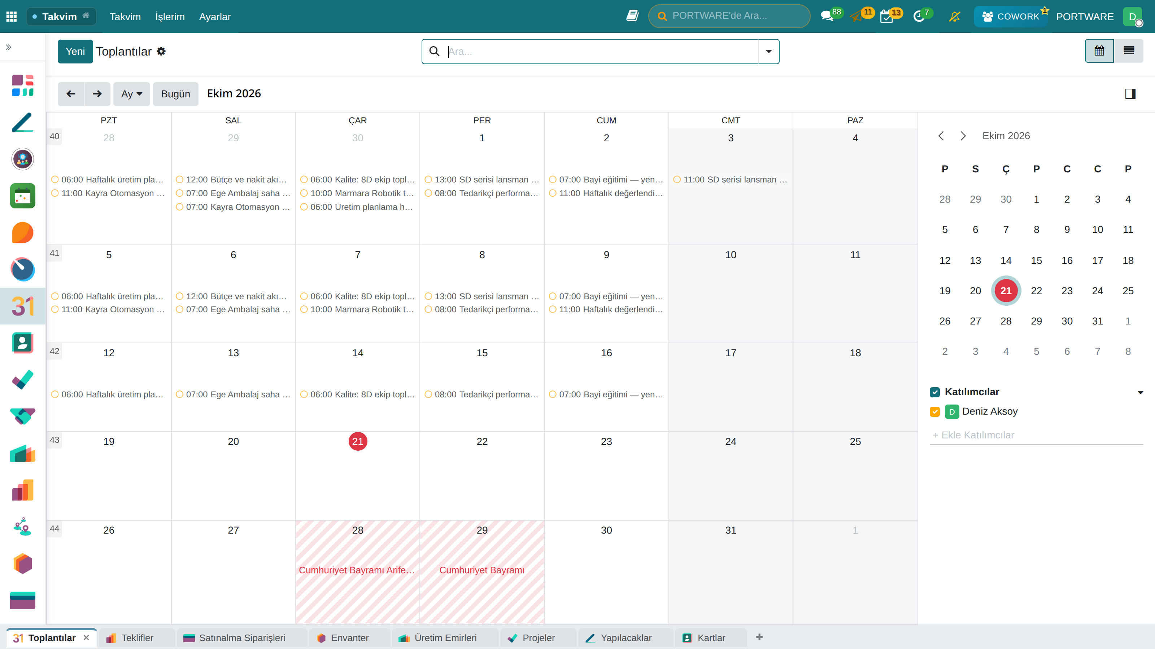
Task: Open the apps grid menu icon
Action: point(12,17)
